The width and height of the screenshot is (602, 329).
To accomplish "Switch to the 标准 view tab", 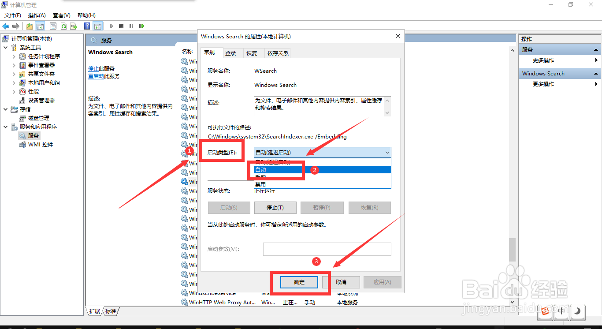I will click(x=111, y=311).
